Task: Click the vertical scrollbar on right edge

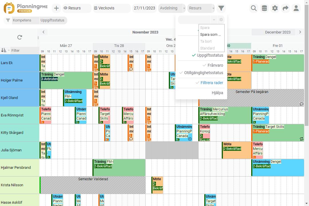Action: (x=306, y=65)
